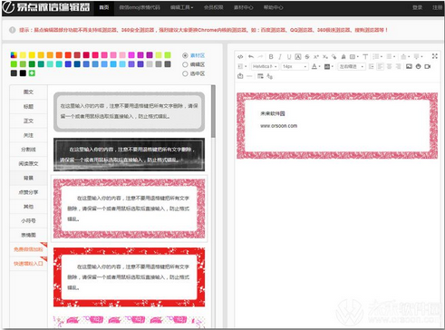
Task: Center-align the text
Action: (x=389, y=66)
